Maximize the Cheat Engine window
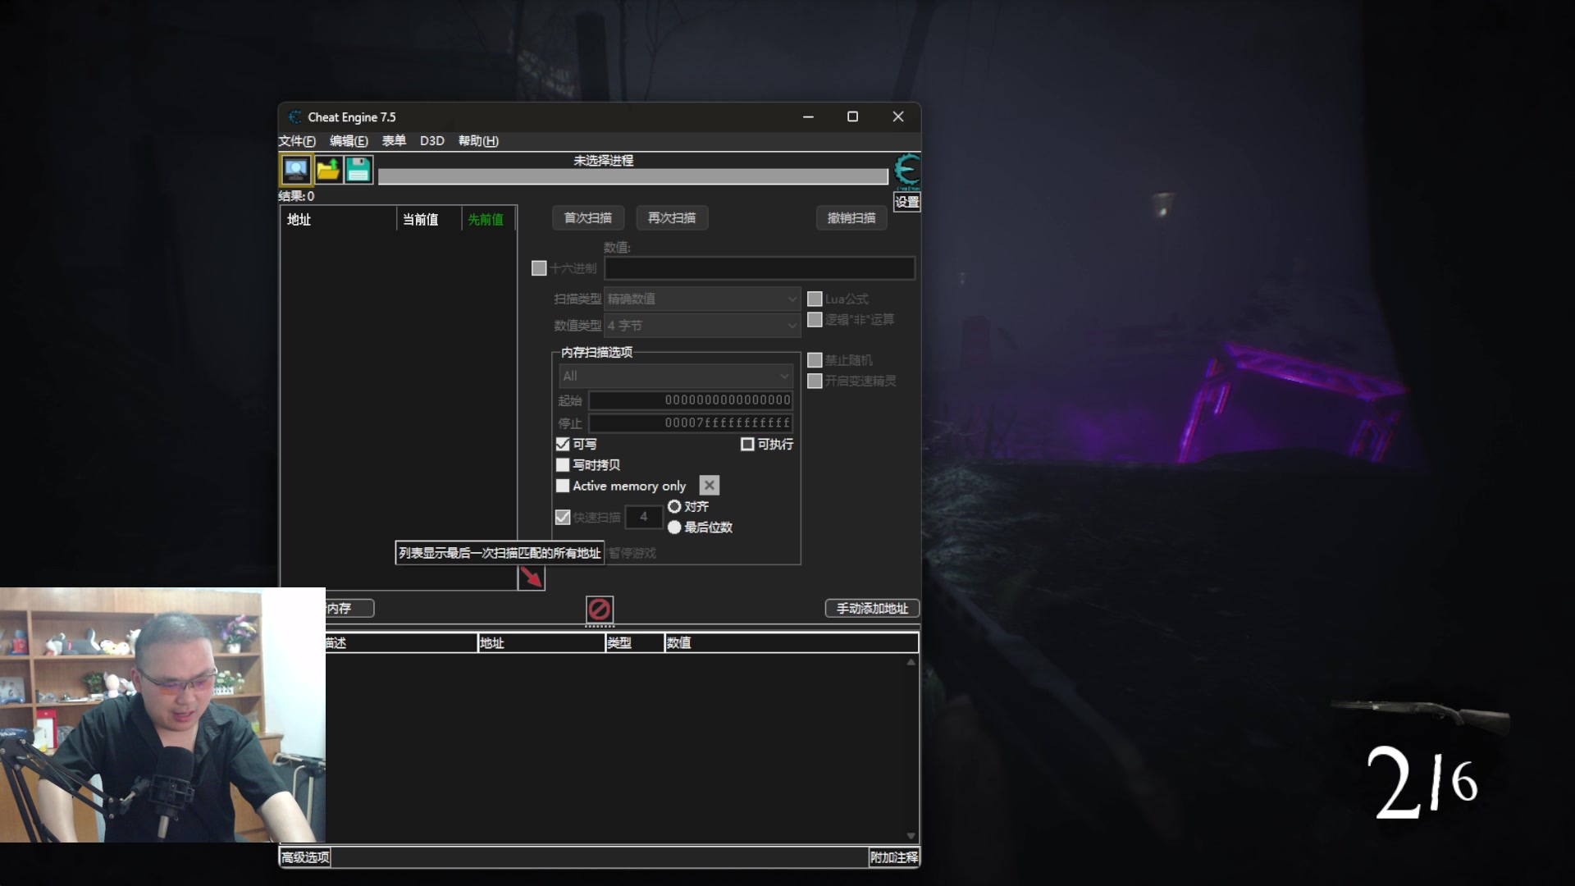The image size is (1575, 886). [853, 117]
